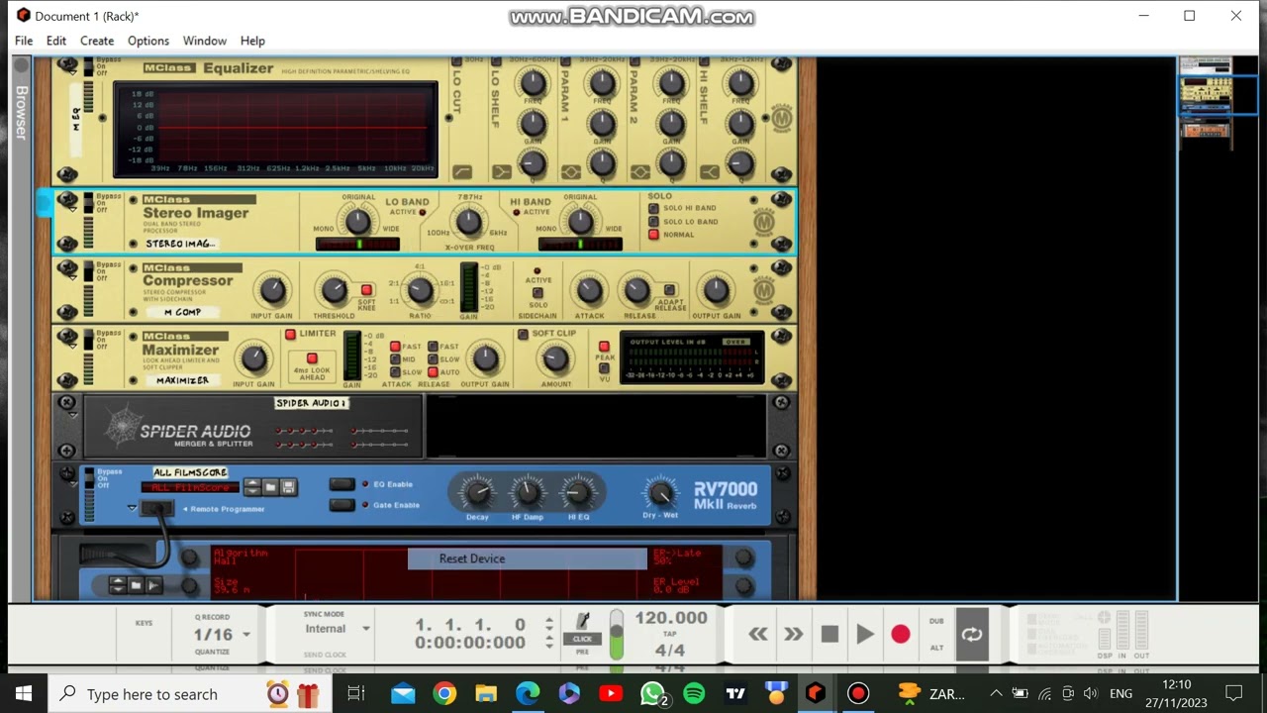Click the Equalizer Lo Shelf curve icon
The height and width of the screenshot is (713, 1267).
tap(502, 172)
